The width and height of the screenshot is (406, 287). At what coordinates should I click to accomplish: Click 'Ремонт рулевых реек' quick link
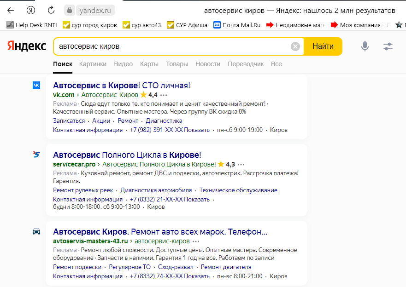[x=83, y=190]
